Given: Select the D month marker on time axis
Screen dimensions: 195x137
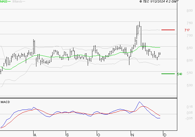Looking at the screenshot, I should (165, 135).
